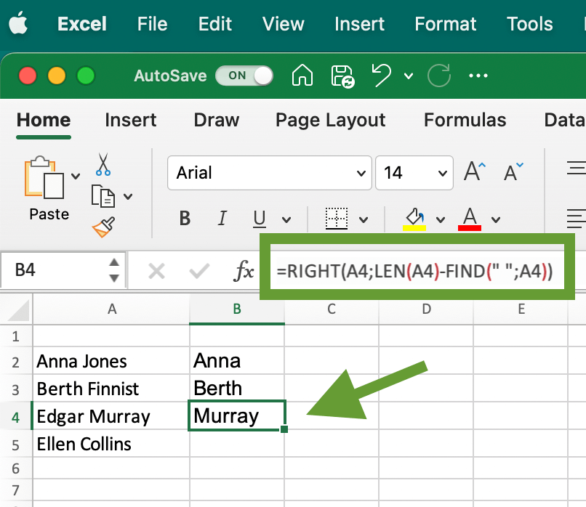
Task: Select the Cut (scissors) tool
Action: click(103, 165)
